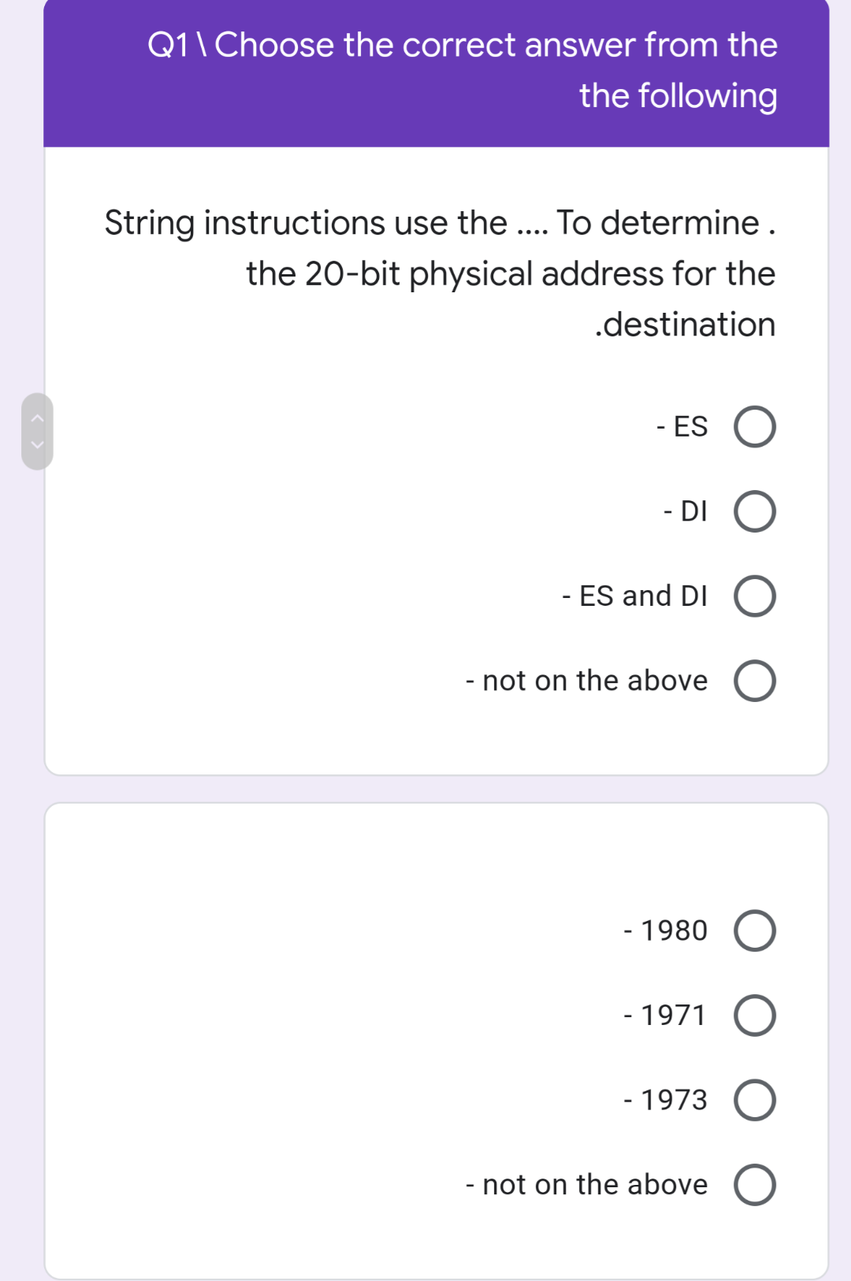Select the ES radio button

[754, 427]
